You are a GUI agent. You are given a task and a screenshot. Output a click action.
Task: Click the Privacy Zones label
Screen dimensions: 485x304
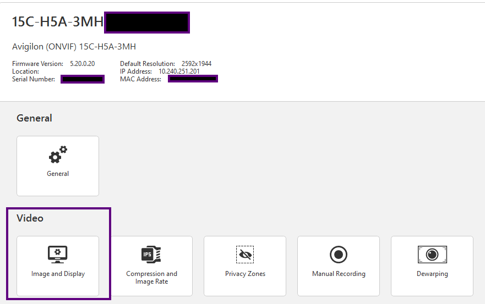click(246, 274)
